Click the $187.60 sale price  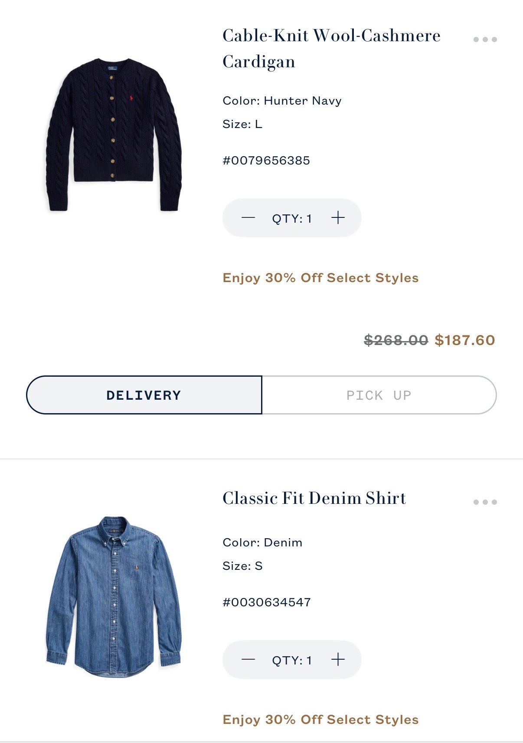coord(464,340)
